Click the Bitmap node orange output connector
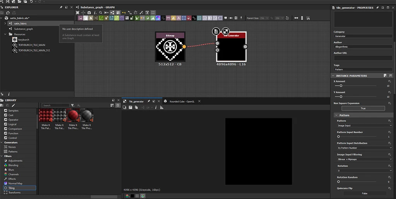This screenshot has width=396, height=199. (x=184, y=46)
